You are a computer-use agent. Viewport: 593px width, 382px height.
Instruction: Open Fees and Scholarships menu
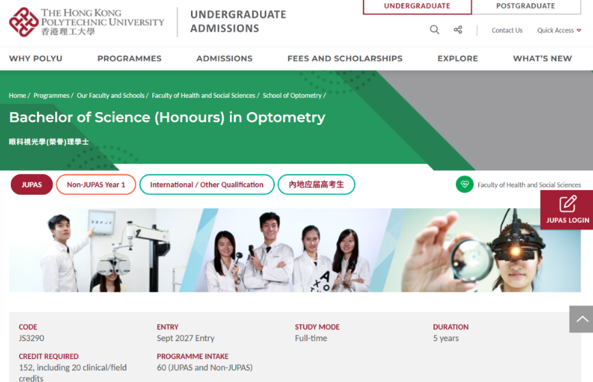[345, 58]
